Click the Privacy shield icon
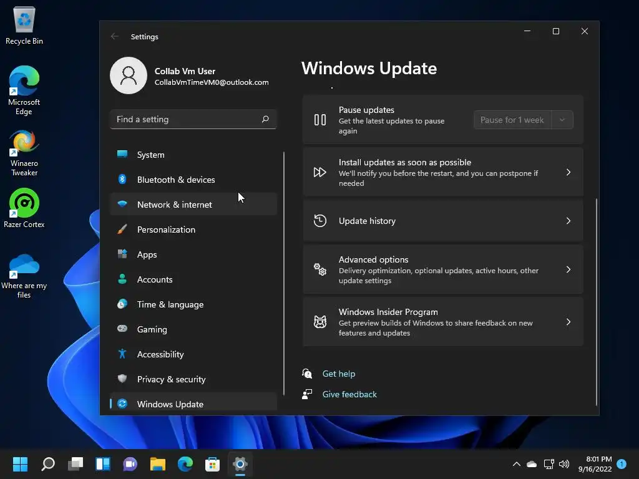 [122, 379]
